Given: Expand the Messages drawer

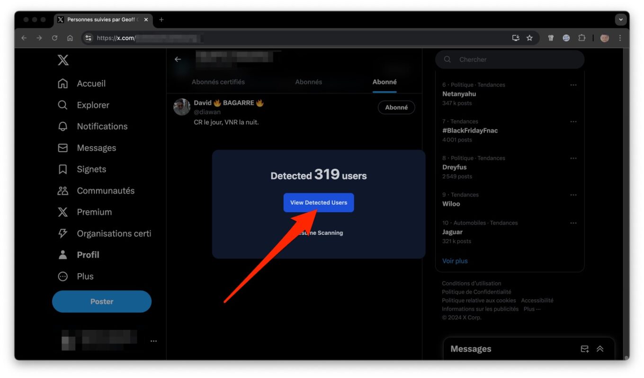Looking at the screenshot, I should 600,349.
